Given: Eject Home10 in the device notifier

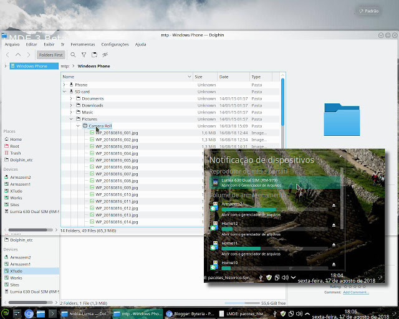Looking at the screenshot, I should coord(334,265).
